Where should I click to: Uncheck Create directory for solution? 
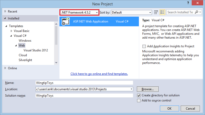(139, 95)
